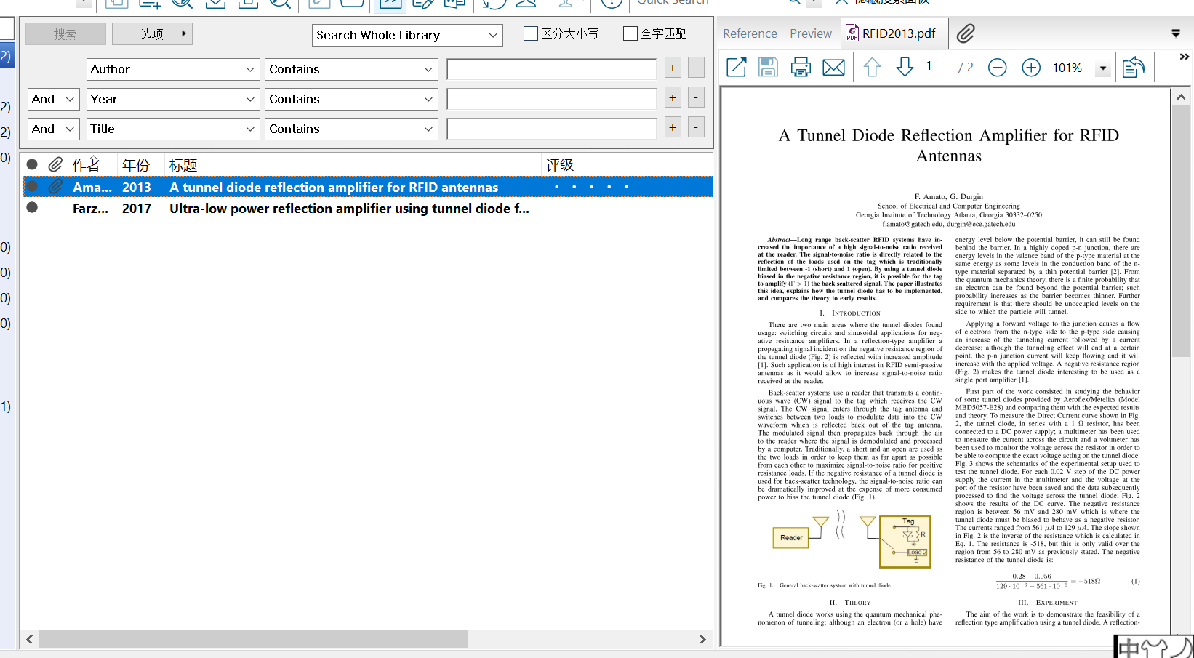1194x658 pixels.
Task: Print the RFID2013 PDF
Action: (801, 68)
